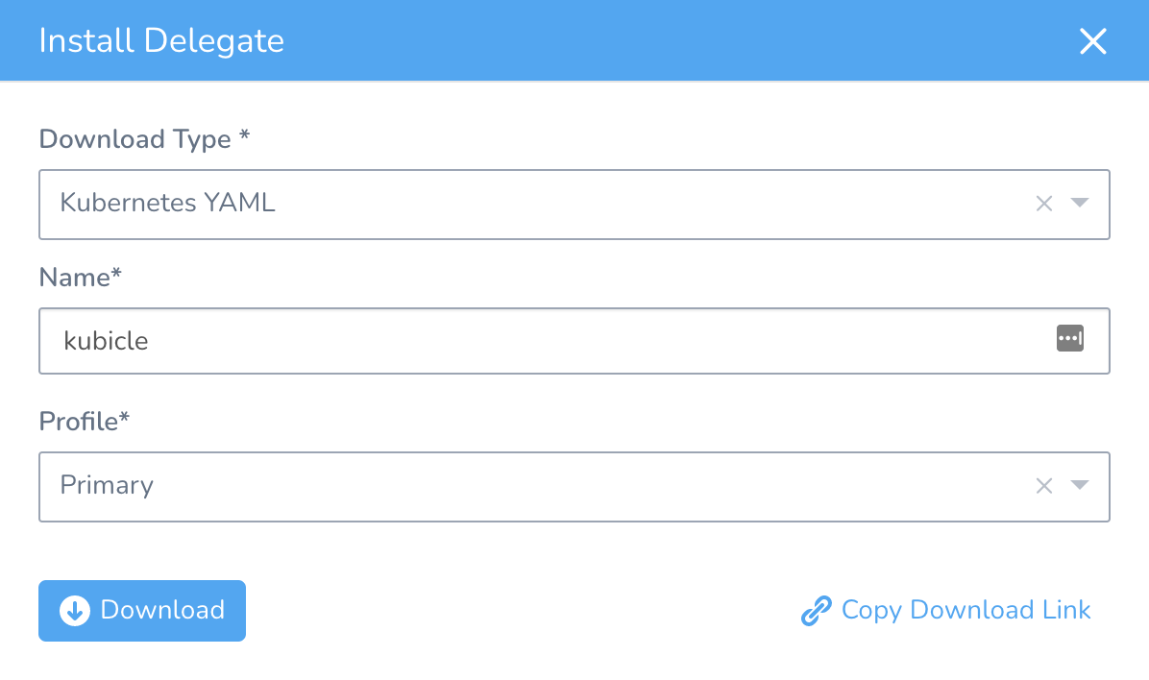
Task: Click the Install Delegate title text
Action: [161, 41]
